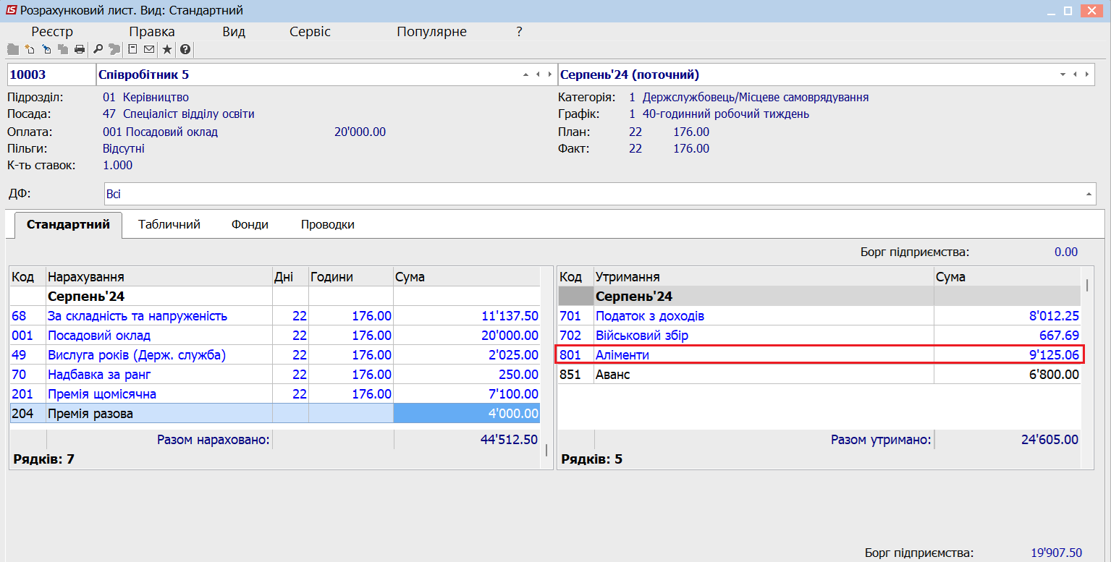
Task: Open the Вид menu
Action: (x=234, y=32)
